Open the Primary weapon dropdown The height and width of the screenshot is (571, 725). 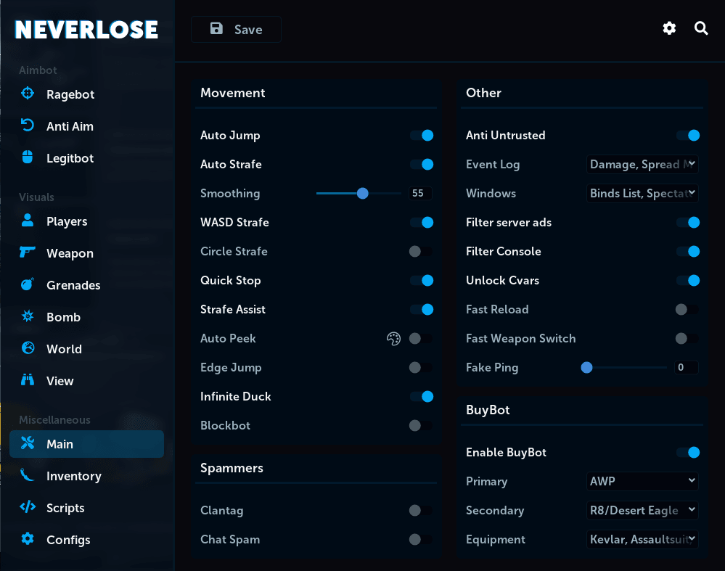click(x=642, y=481)
